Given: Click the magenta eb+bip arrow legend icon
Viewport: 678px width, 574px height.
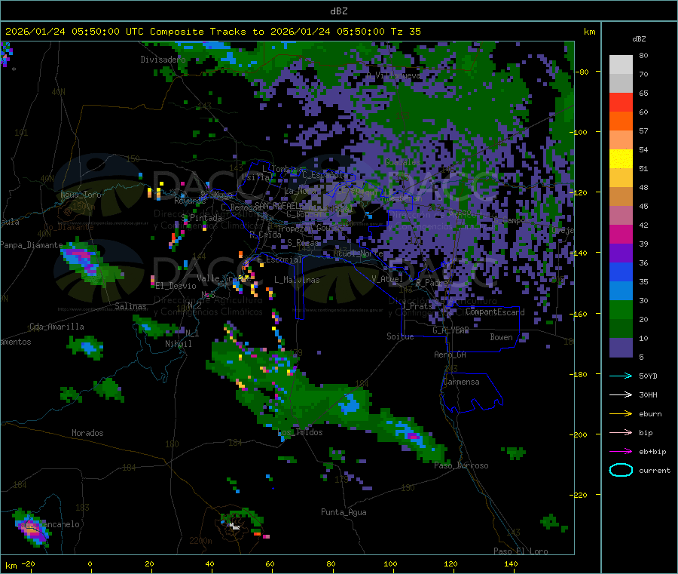Looking at the screenshot, I should (x=621, y=452).
